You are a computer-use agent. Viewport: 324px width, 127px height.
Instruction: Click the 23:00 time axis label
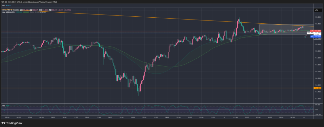[213, 117]
